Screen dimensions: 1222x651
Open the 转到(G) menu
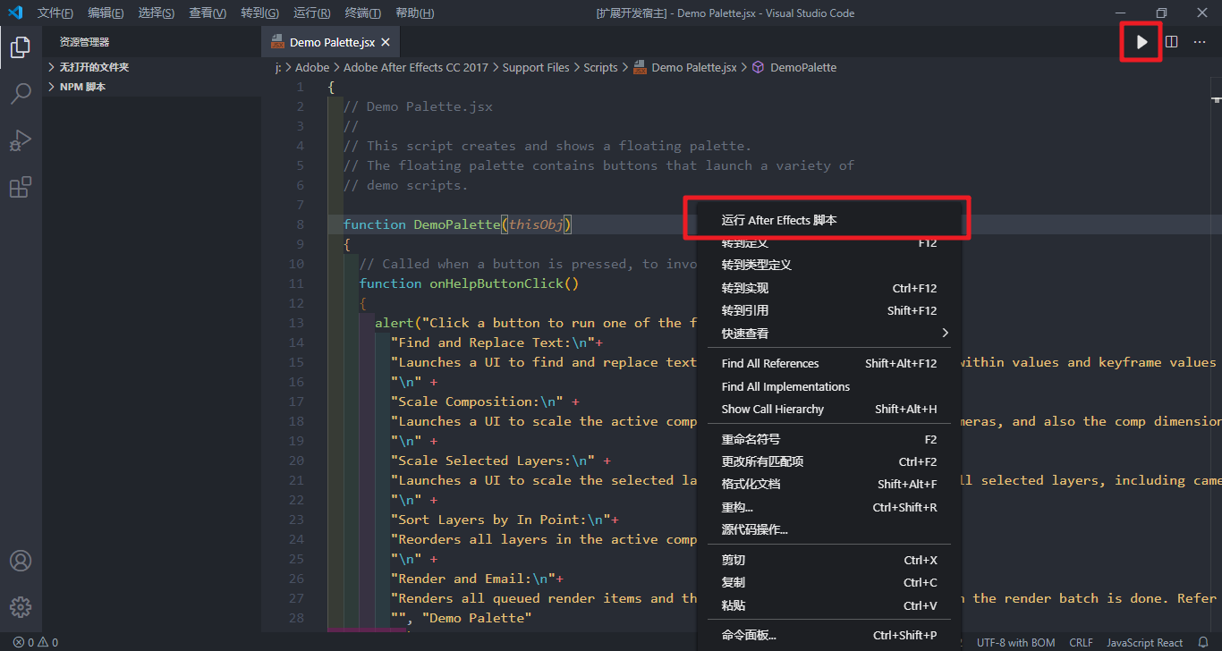click(x=259, y=13)
